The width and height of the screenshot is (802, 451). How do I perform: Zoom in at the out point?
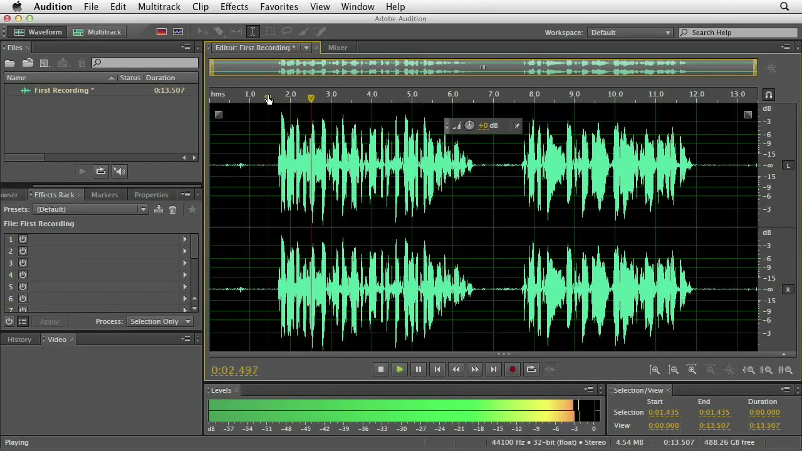coord(766,370)
